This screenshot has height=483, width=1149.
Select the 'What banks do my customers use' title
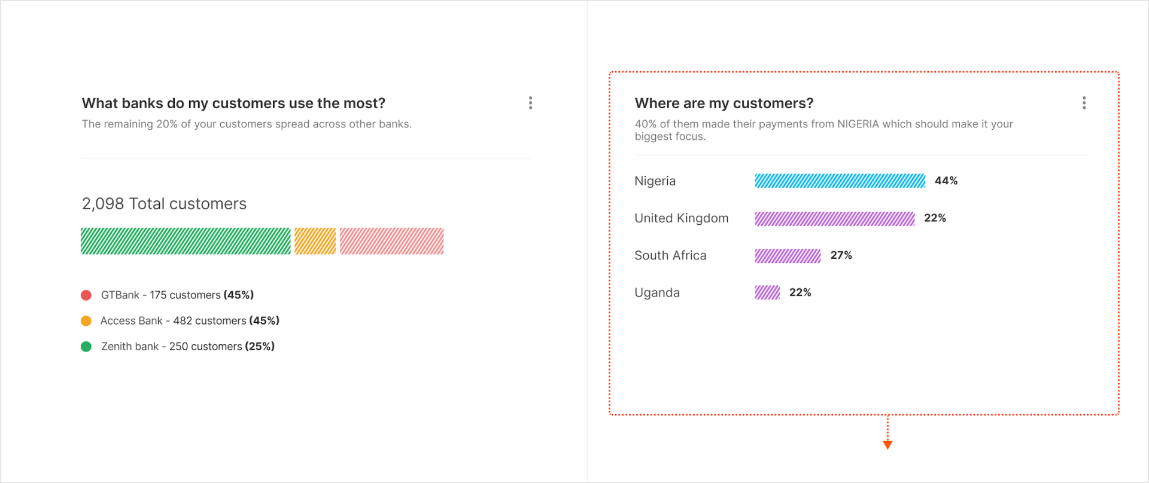click(233, 103)
